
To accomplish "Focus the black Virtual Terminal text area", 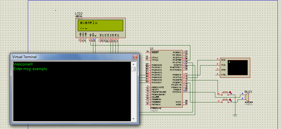I will (x=72, y=91).
